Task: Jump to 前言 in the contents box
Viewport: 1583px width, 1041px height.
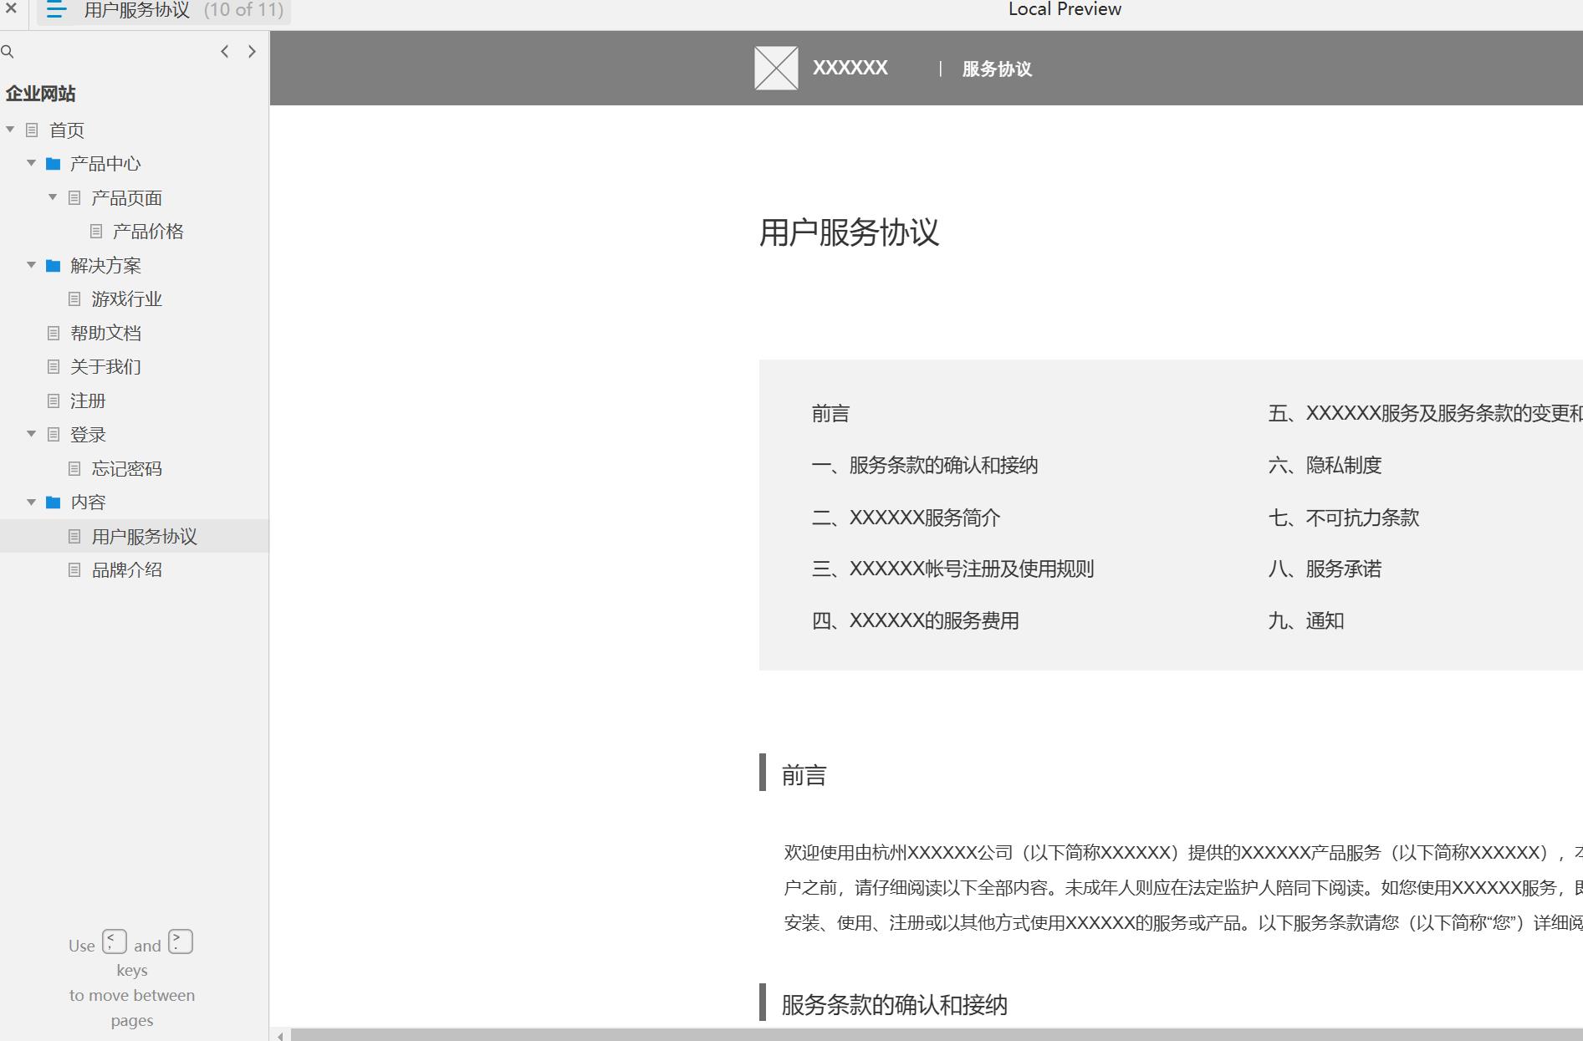Action: (x=830, y=414)
